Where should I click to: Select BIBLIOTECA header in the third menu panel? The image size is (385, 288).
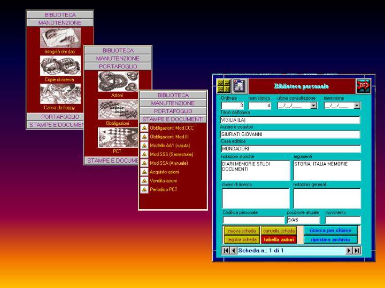[x=173, y=95]
